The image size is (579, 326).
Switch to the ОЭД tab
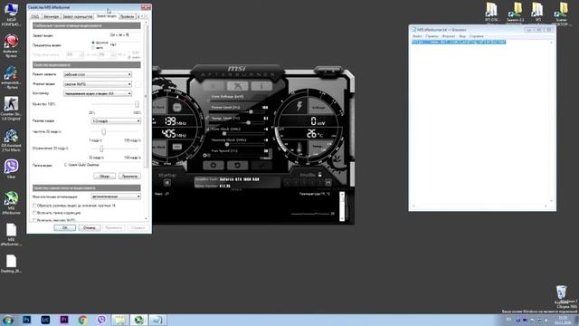coord(35,16)
